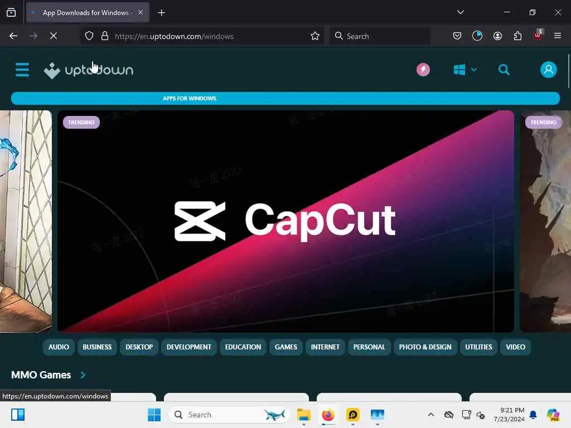Expand the list all tabs chevron
Screen dimensions: 571x428
(460, 12)
